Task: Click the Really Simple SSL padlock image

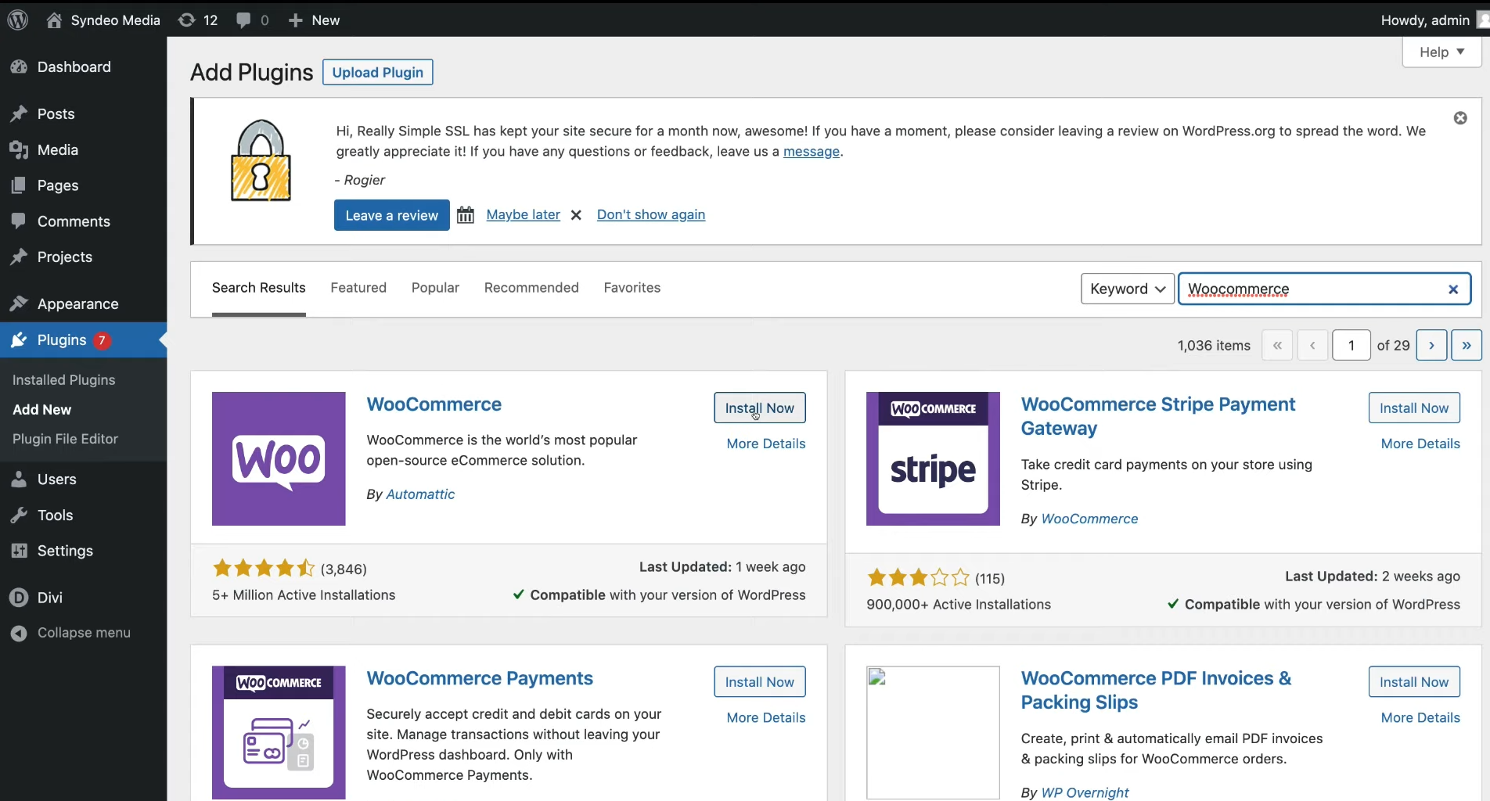Action: point(261,160)
